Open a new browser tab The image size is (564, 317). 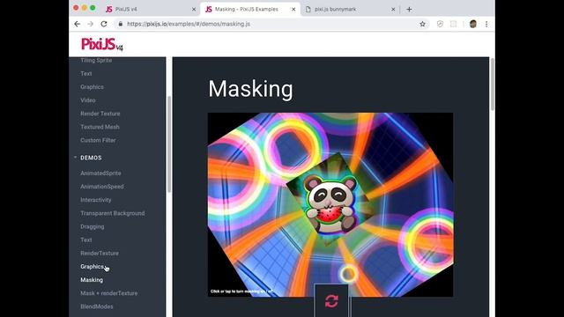(409, 10)
